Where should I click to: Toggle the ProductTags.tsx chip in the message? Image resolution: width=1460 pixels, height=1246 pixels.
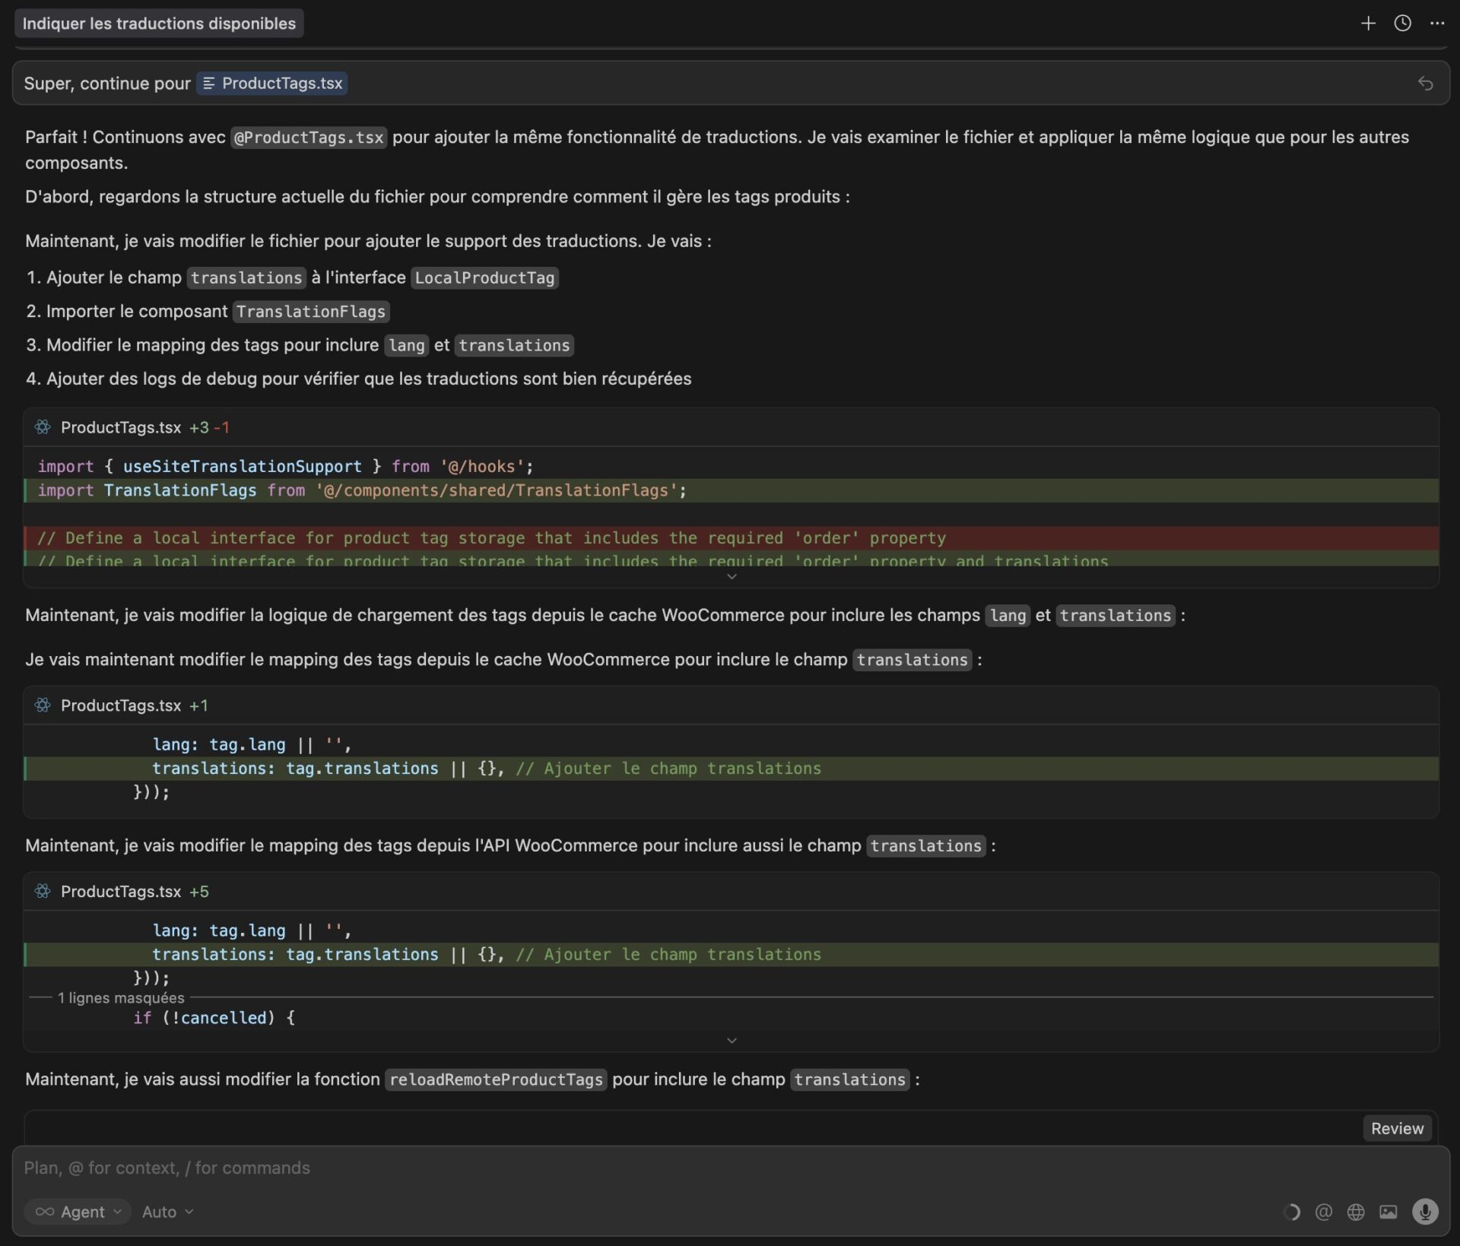(x=271, y=83)
